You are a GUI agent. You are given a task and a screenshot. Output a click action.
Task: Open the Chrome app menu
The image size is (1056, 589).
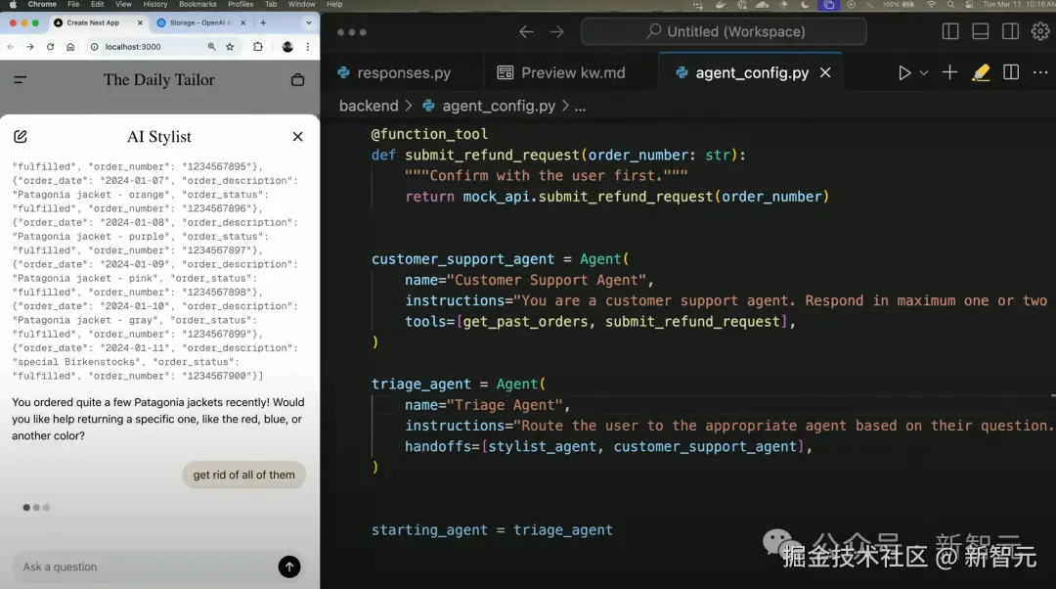point(42,4)
